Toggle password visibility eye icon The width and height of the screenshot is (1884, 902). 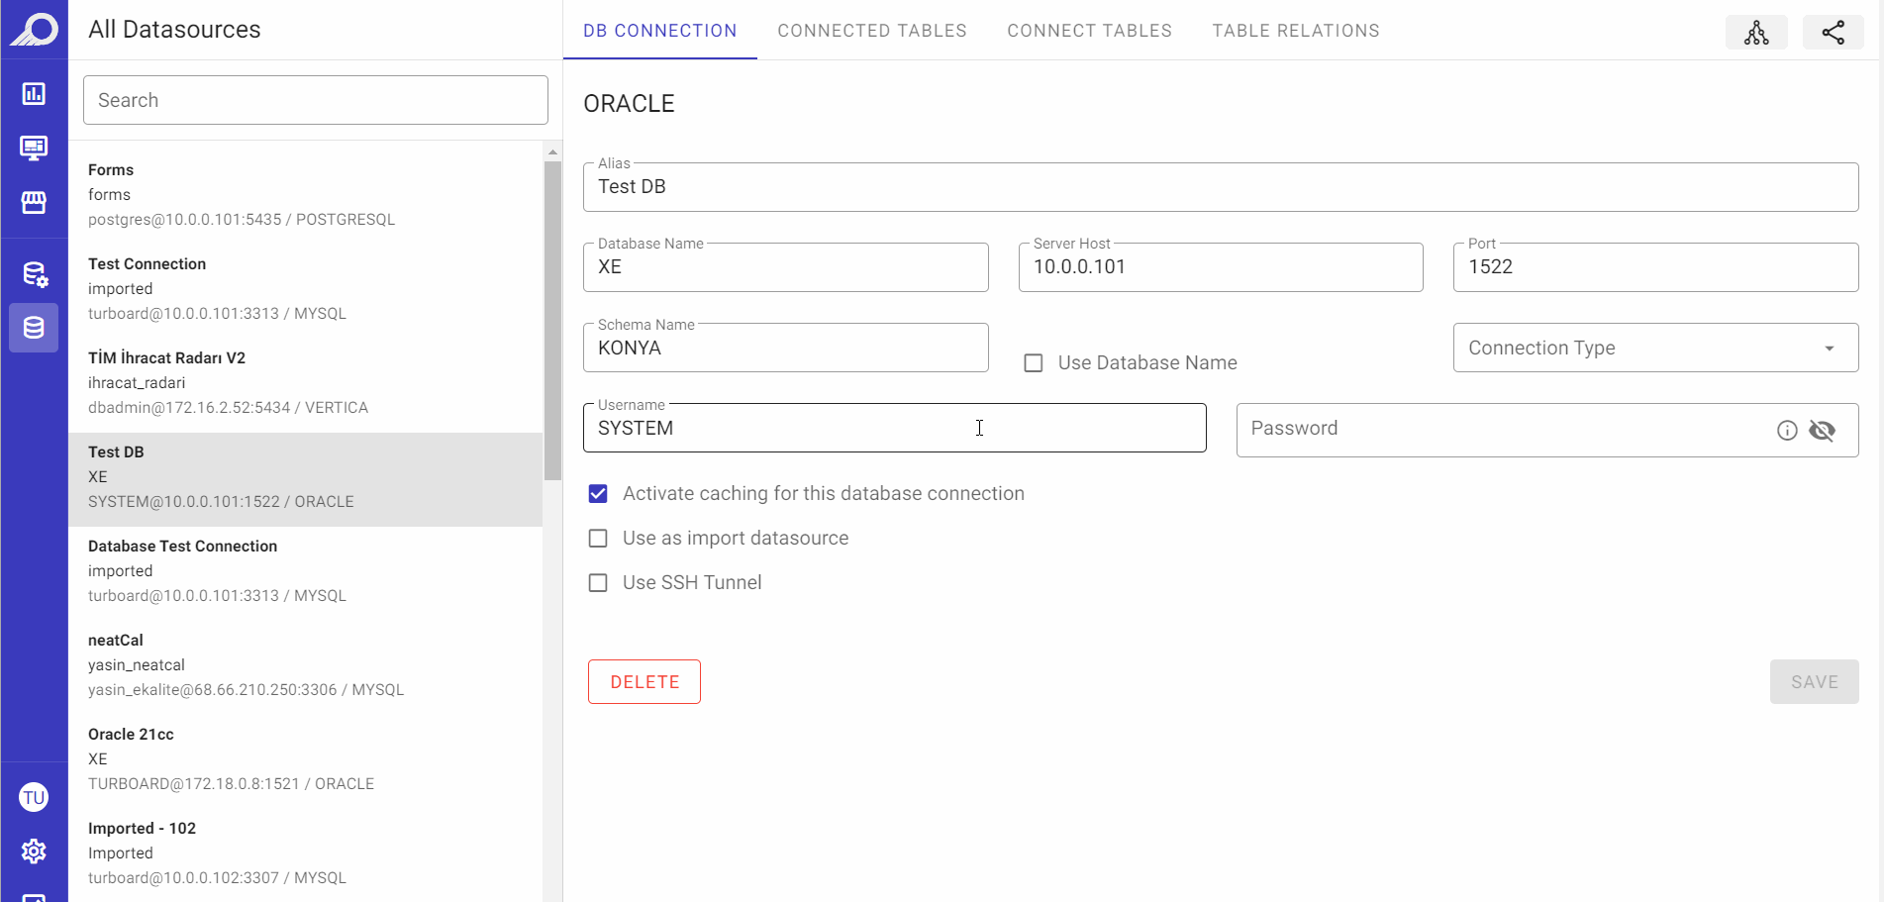(x=1822, y=431)
